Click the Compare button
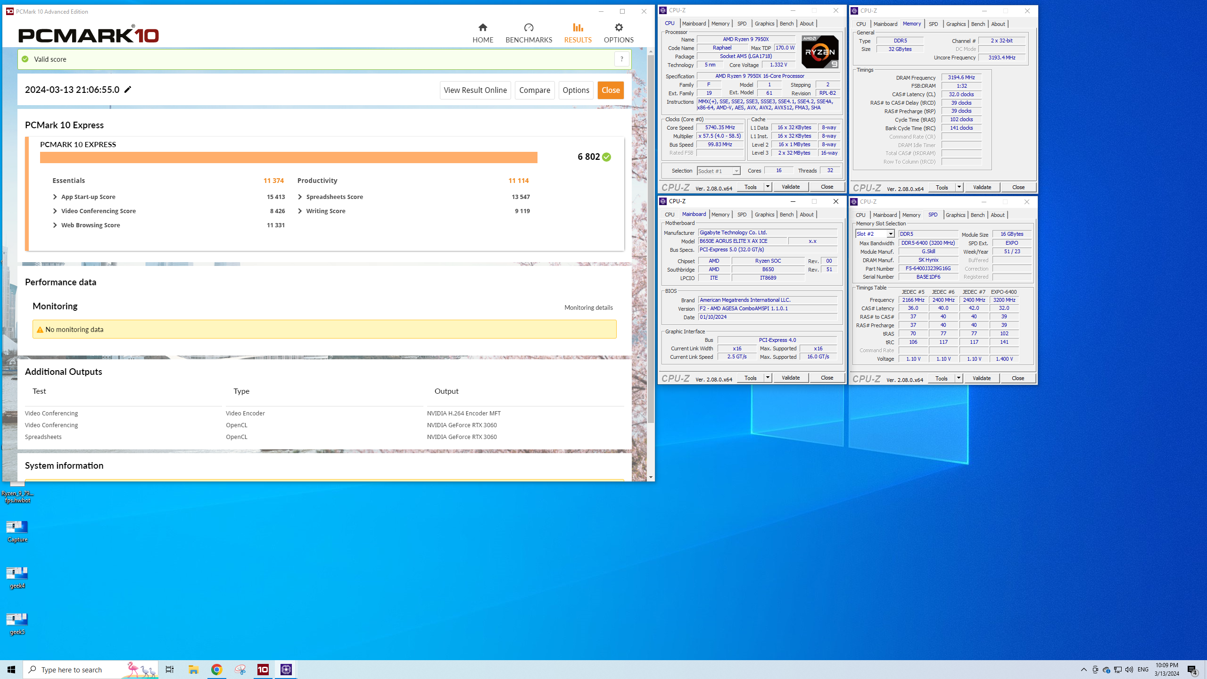This screenshot has height=679, width=1207. [x=535, y=90]
